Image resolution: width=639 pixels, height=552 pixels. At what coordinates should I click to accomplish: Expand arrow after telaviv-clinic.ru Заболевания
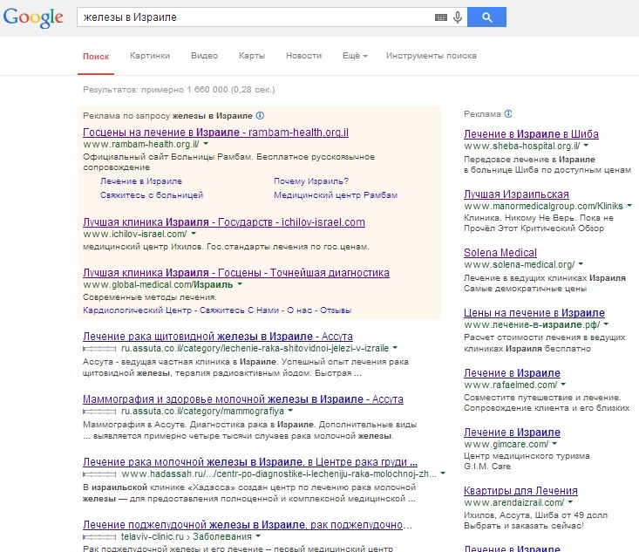[258, 536]
